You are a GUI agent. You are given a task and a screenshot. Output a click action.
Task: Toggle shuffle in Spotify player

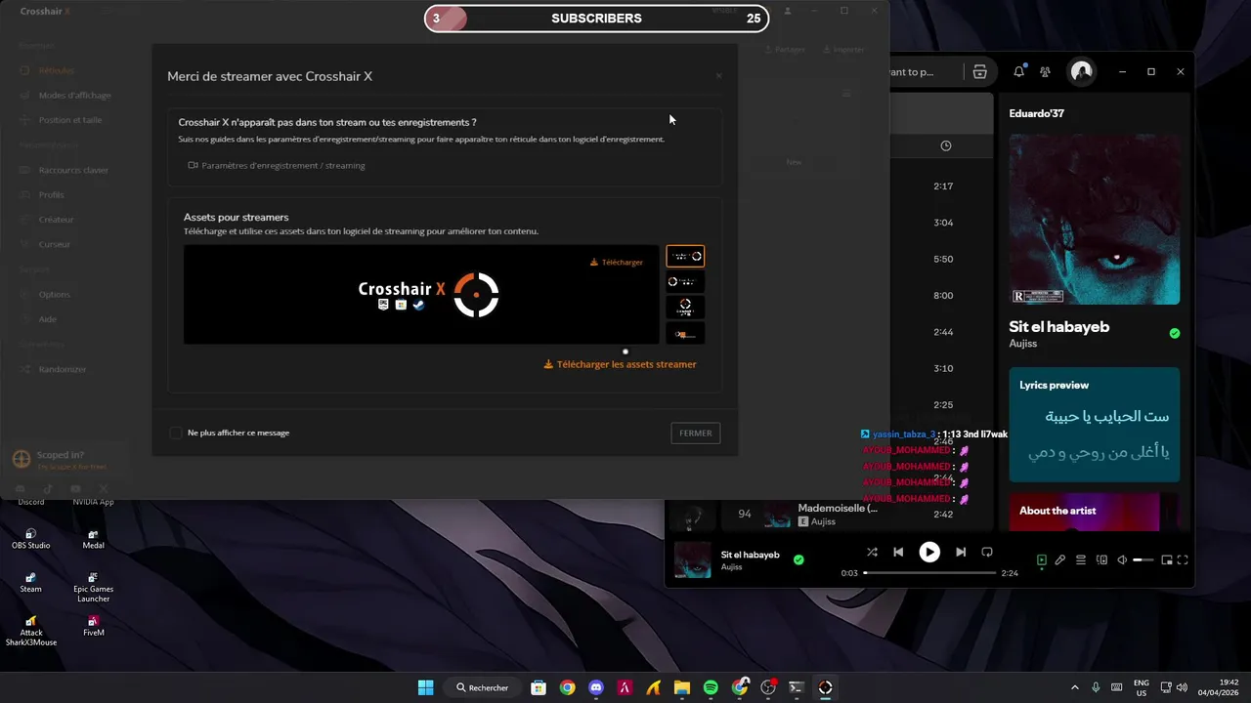pyautogui.click(x=872, y=552)
